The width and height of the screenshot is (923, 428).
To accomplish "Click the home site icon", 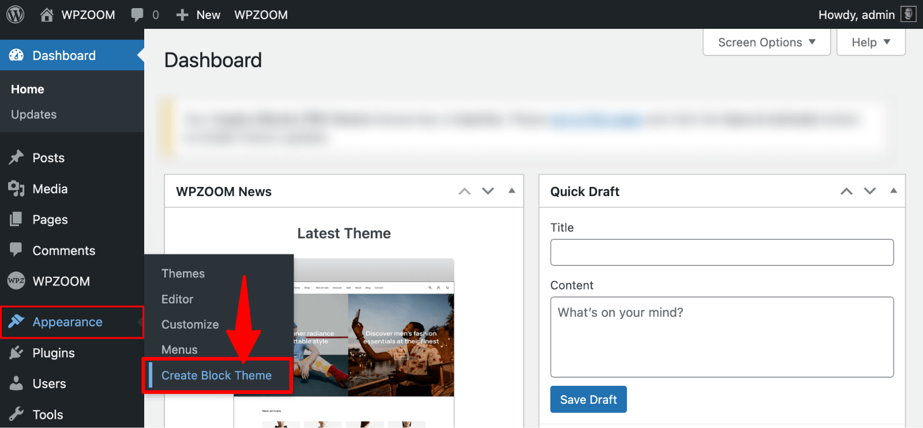I will coord(47,14).
